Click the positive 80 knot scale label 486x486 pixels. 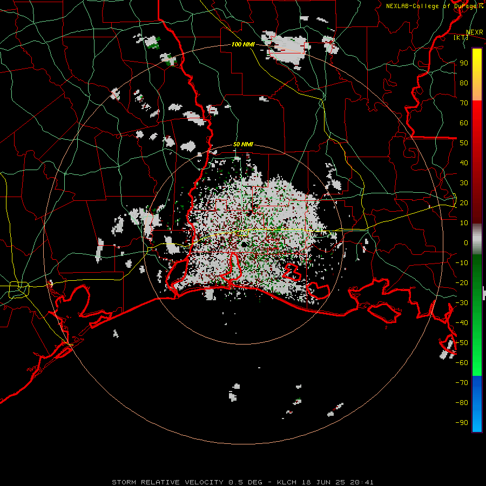coord(464,83)
